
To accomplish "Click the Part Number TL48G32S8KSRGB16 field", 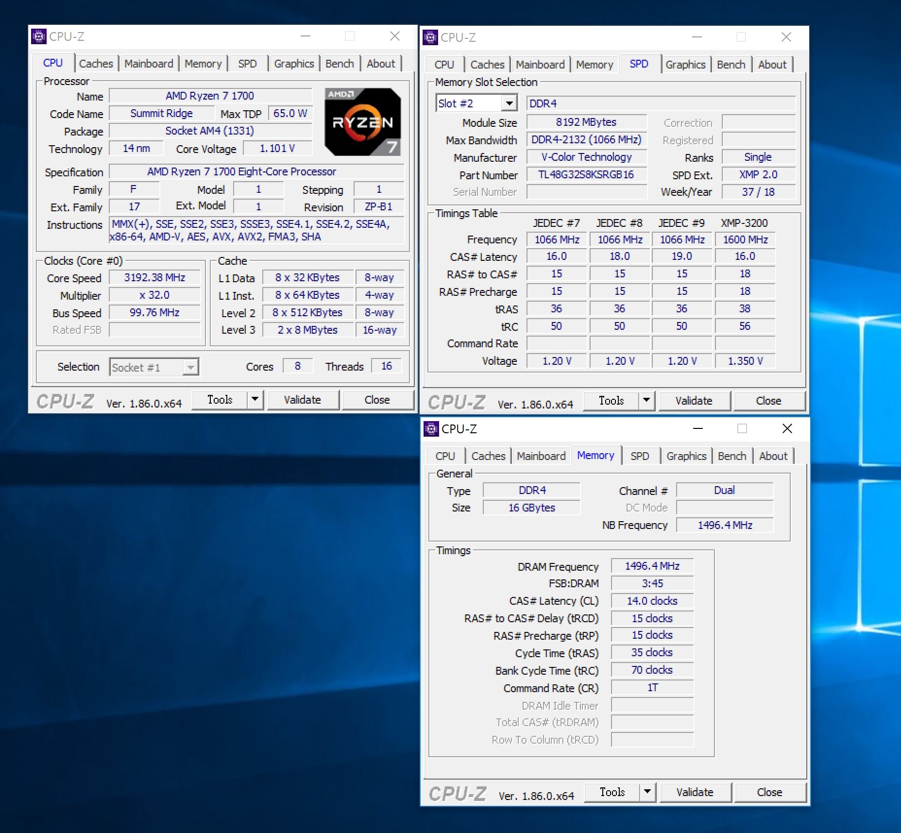I will [586, 174].
